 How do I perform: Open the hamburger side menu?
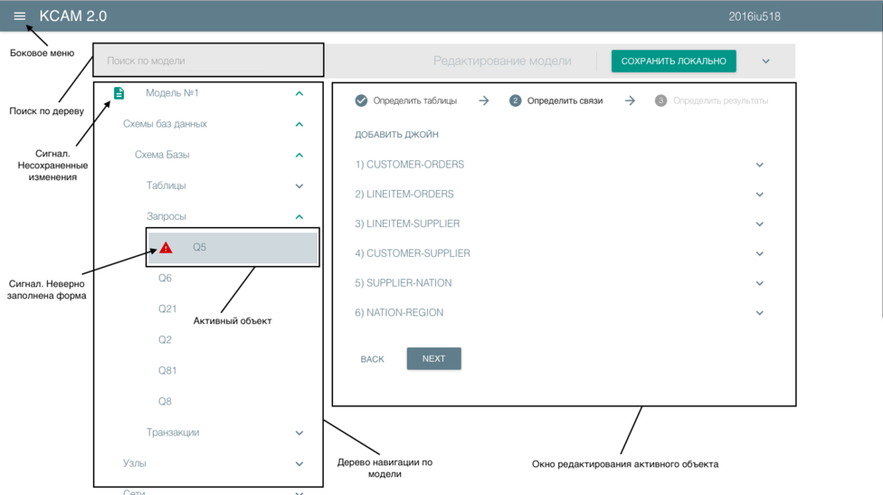point(19,16)
